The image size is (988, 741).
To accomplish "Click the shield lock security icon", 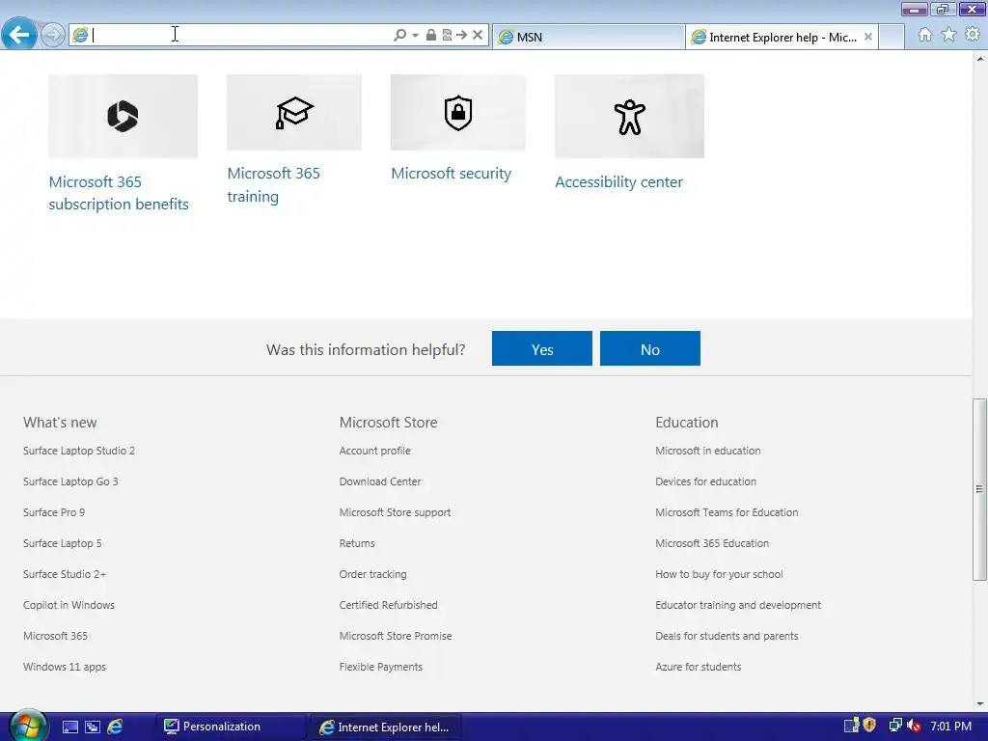I will (x=458, y=113).
